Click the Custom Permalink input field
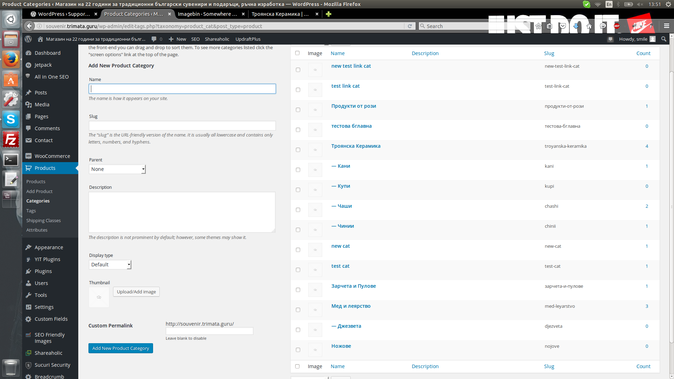Screen dimensions: 674x379 (210, 331)
